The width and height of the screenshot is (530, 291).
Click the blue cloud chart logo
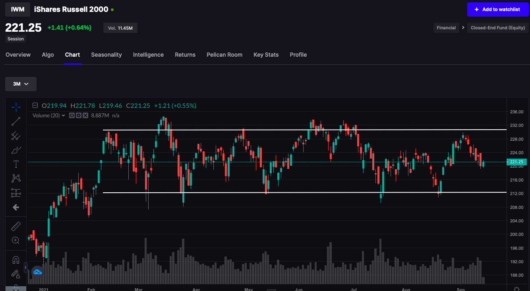click(38, 272)
